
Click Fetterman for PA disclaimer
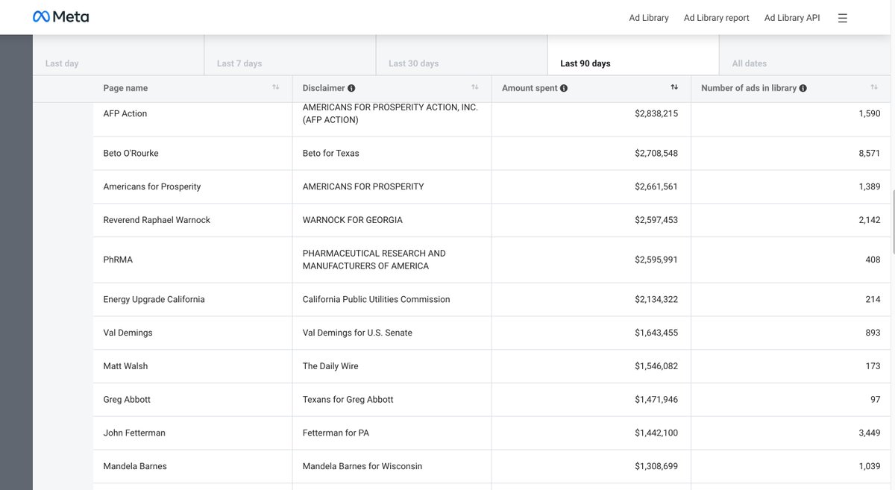[x=336, y=433]
